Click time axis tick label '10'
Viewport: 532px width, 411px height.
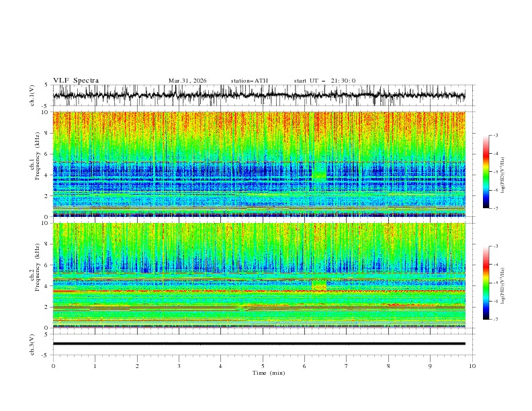(x=472, y=366)
